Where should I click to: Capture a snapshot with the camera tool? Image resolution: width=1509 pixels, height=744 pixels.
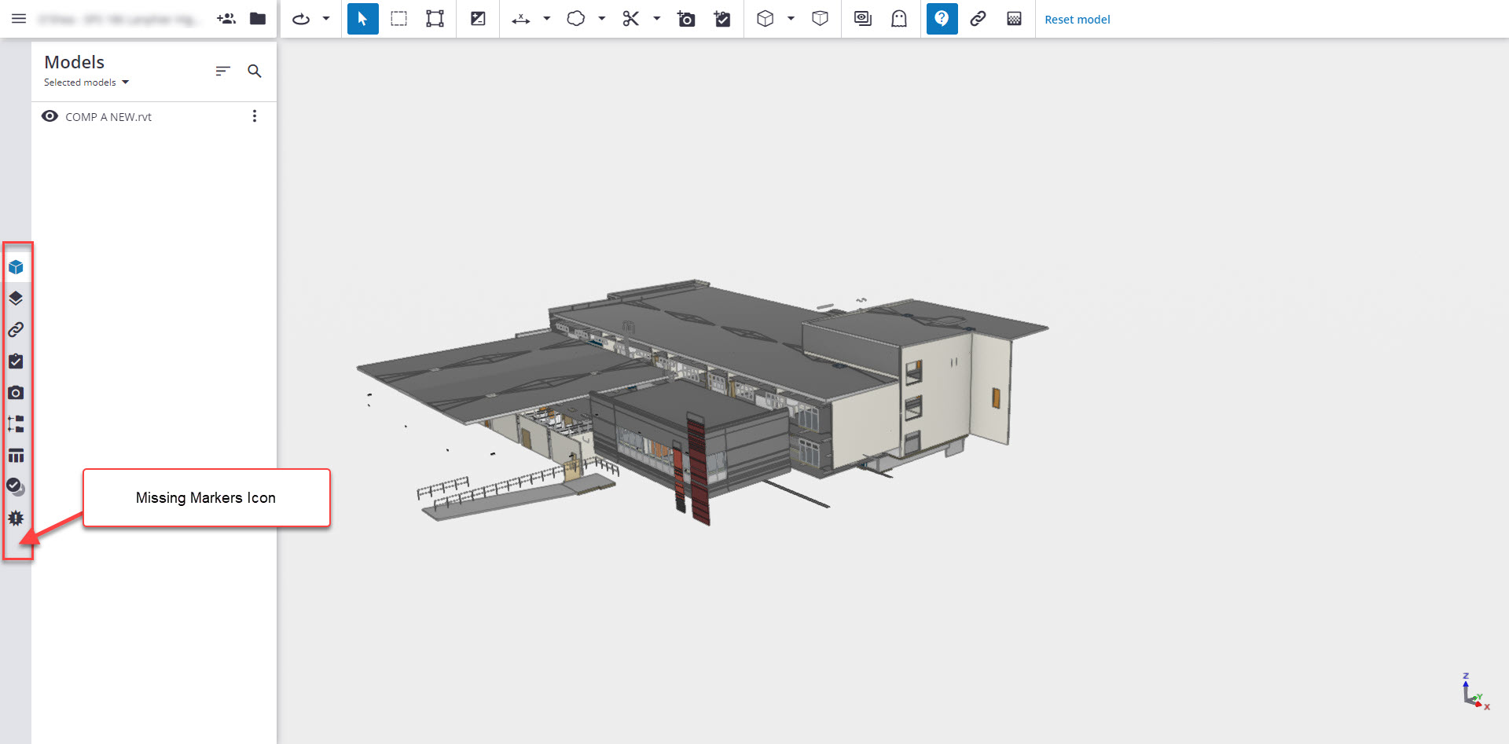pyautogui.click(x=685, y=18)
